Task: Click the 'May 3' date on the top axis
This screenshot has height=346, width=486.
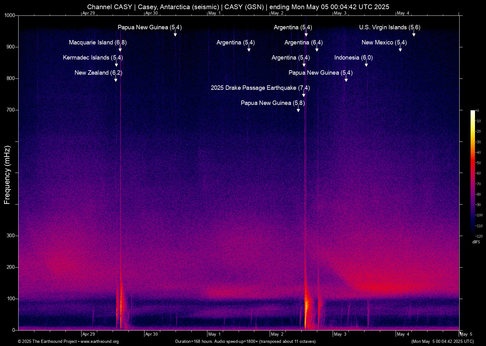Action: coord(340,13)
